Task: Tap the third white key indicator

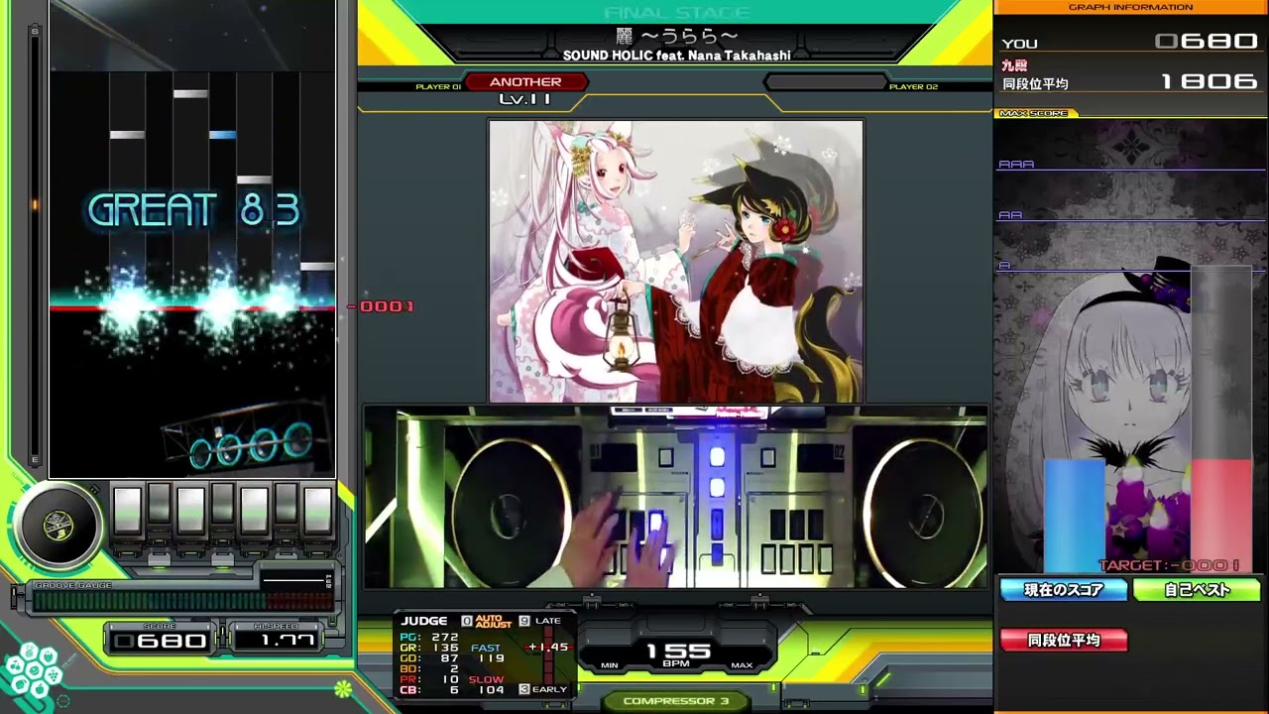Action: tap(191, 511)
